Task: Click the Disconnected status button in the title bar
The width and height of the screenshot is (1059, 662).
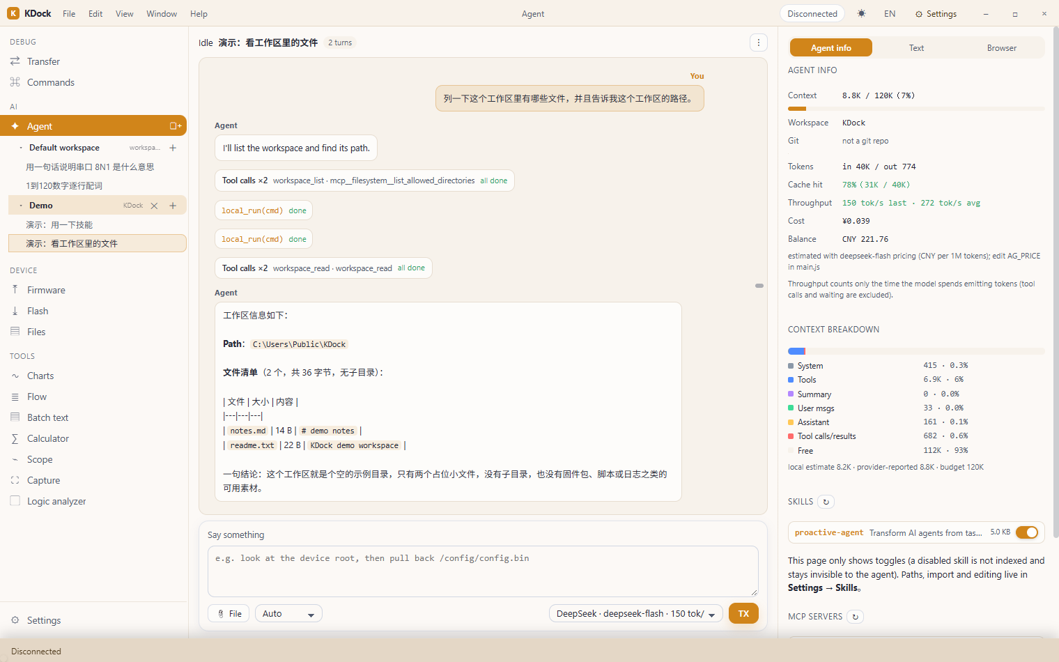Action: (x=812, y=14)
